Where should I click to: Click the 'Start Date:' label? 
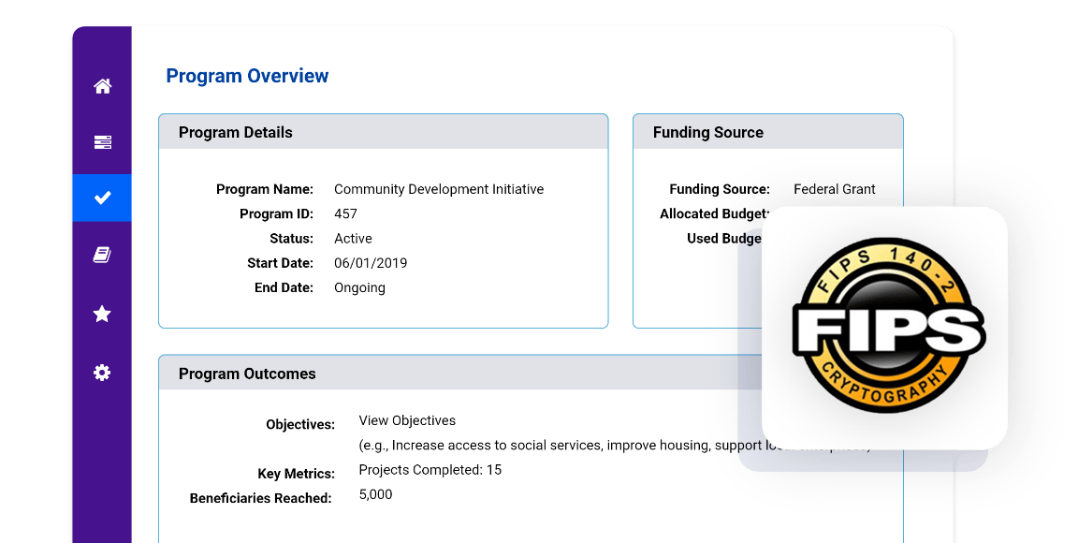280,264
